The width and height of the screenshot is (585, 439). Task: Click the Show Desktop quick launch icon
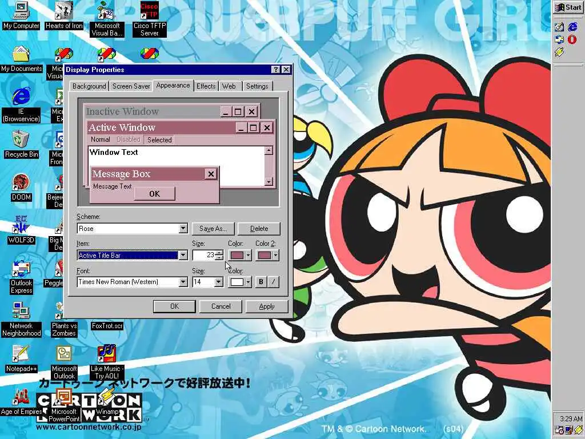point(559,26)
